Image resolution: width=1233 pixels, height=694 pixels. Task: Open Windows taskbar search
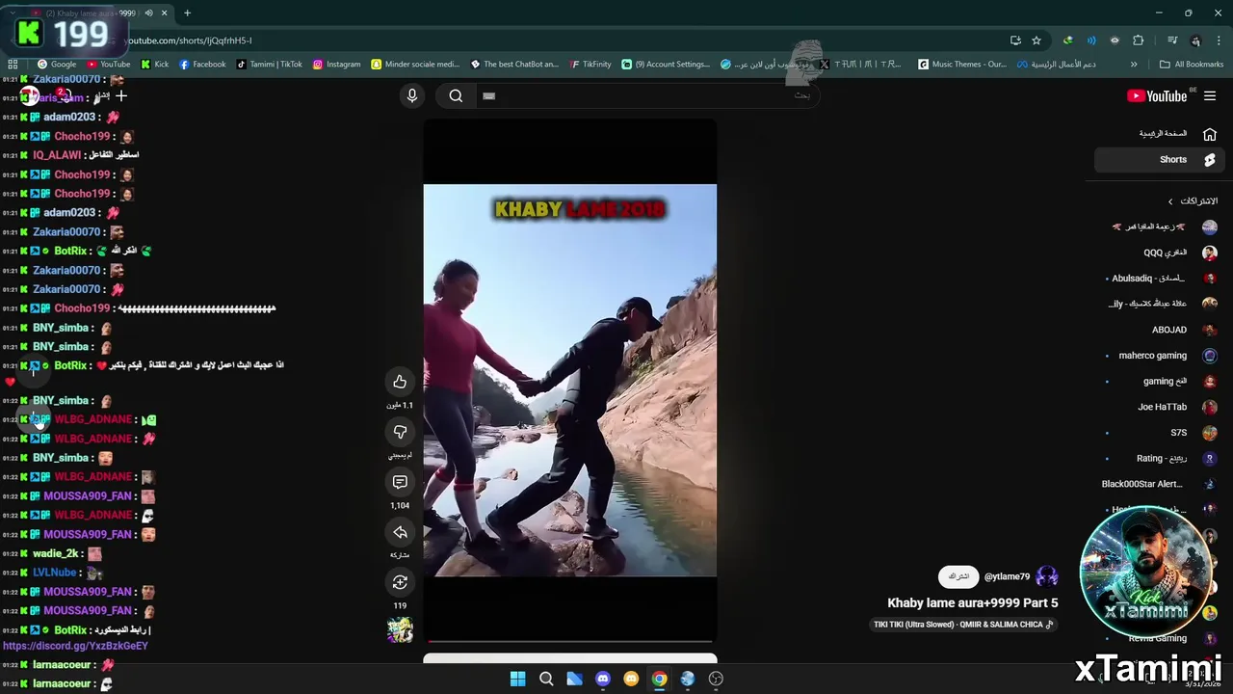coord(546,679)
